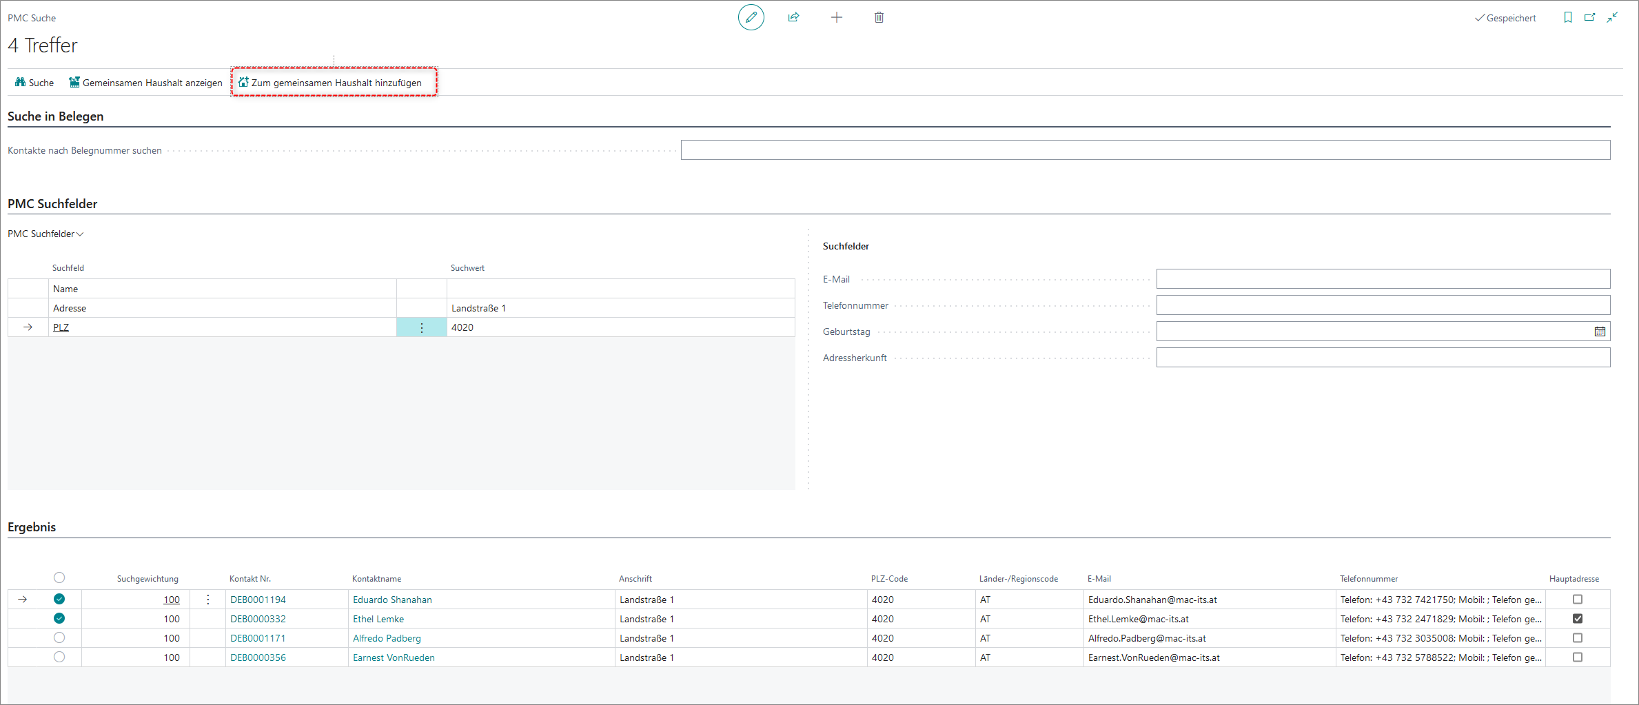Select the Alfredo Padberg row
Image resolution: width=1639 pixels, height=705 pixels.
[59, 637]
